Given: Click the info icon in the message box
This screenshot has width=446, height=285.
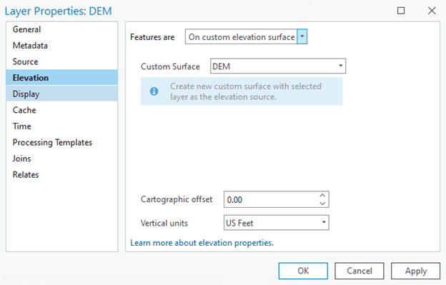Looking at the screenshot, I should [154, 91].
